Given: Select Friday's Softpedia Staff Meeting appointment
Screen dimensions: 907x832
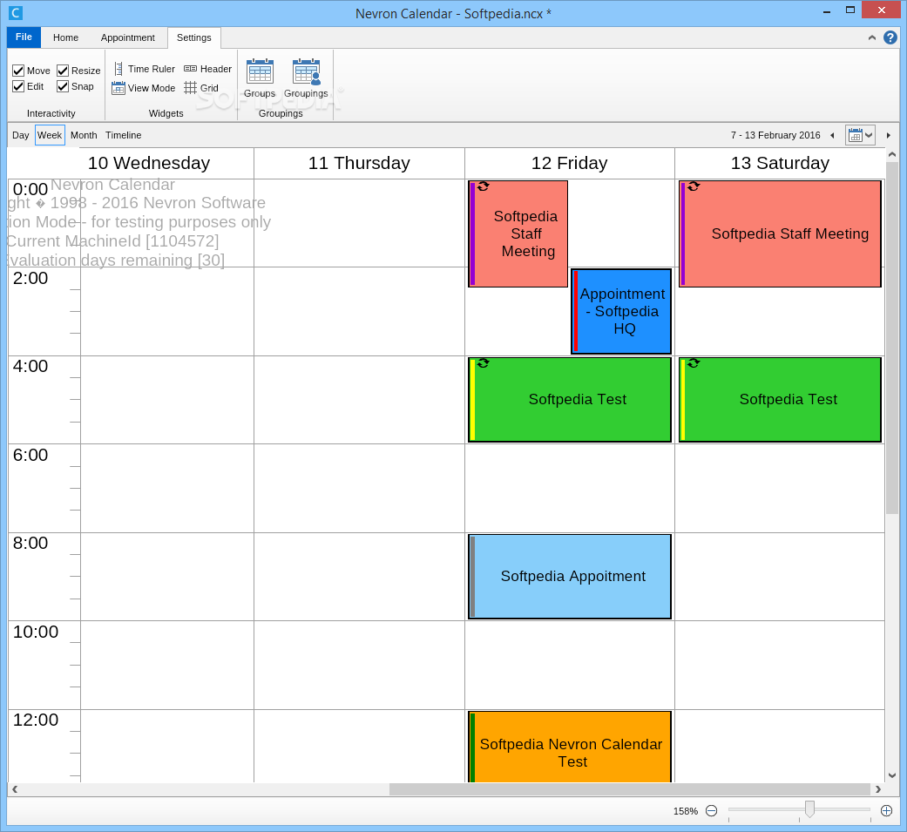Looking at the screenshot, I should (x=518, y=233).
